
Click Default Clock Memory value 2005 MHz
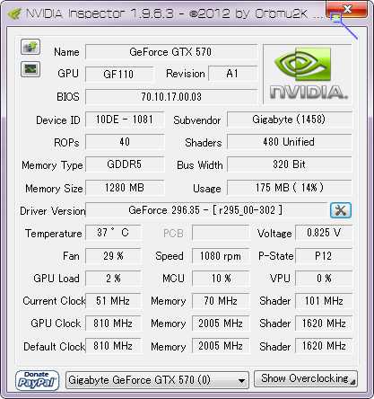[221, 346]
